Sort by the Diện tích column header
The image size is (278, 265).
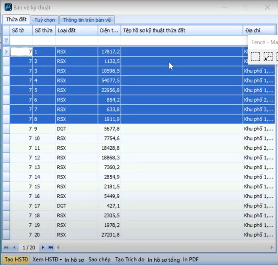109,30
